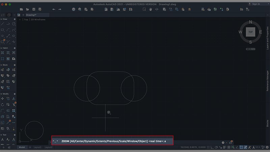Switch to the Layout2 tab
270x152 pixels.
49,147
